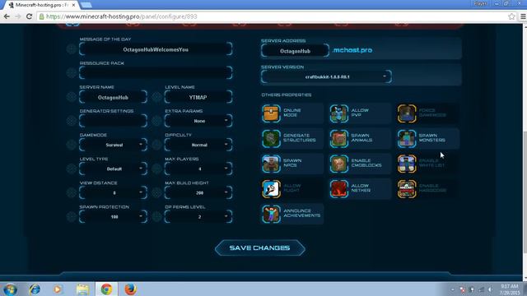Click the Message of the Day field
The image size is (527, 296).
(156, 49)
